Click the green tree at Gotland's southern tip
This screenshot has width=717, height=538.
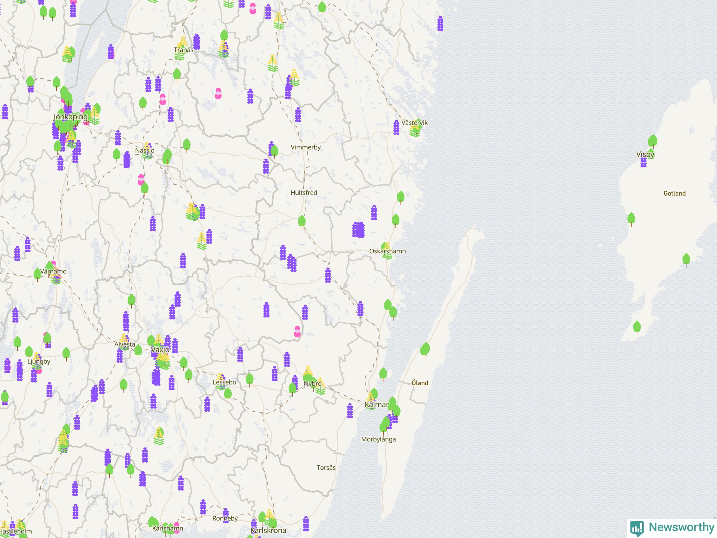[637, 328]
